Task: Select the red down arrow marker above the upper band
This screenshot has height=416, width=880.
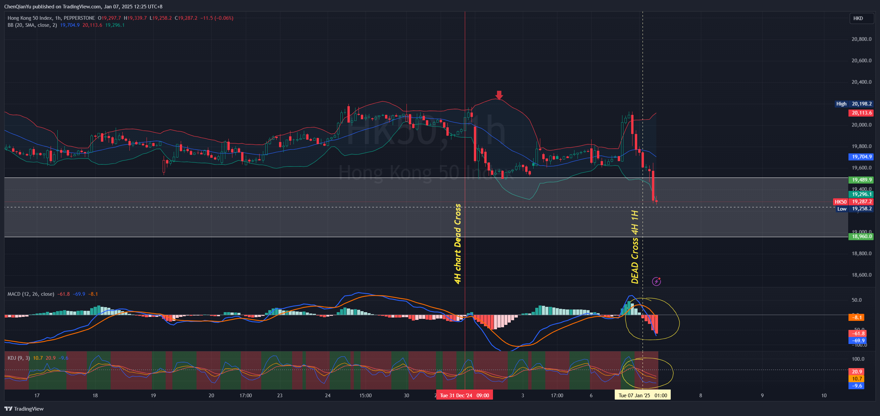Action: [499, 95]
